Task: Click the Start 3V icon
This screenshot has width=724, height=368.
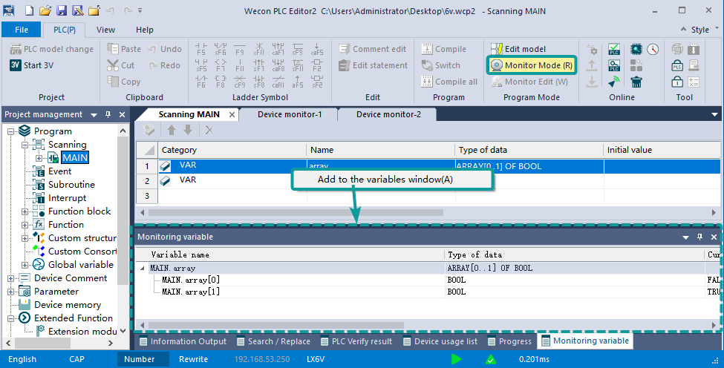Action: [16, 65]
